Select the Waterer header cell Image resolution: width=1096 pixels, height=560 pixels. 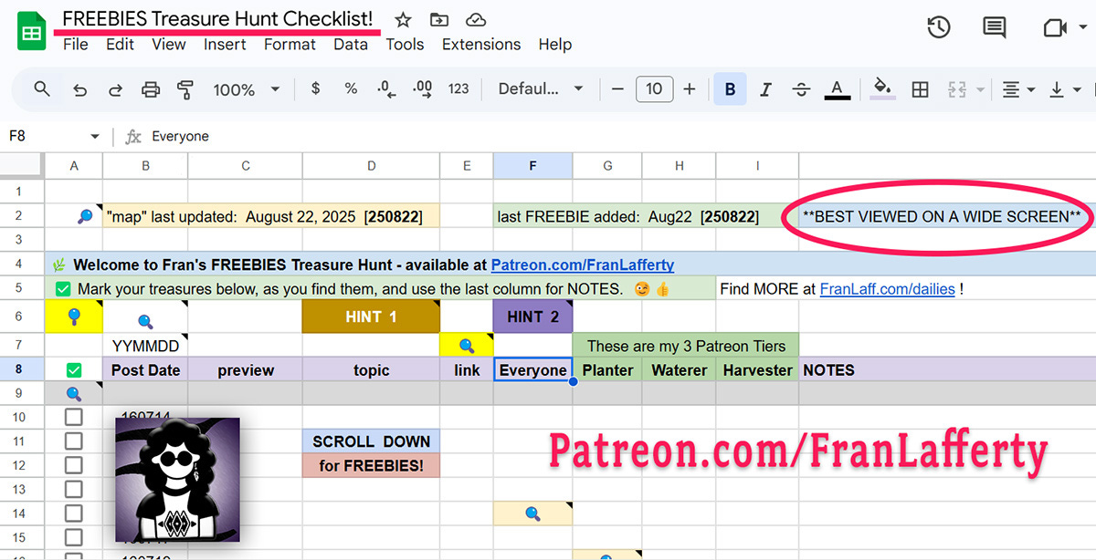pos(680,370)
